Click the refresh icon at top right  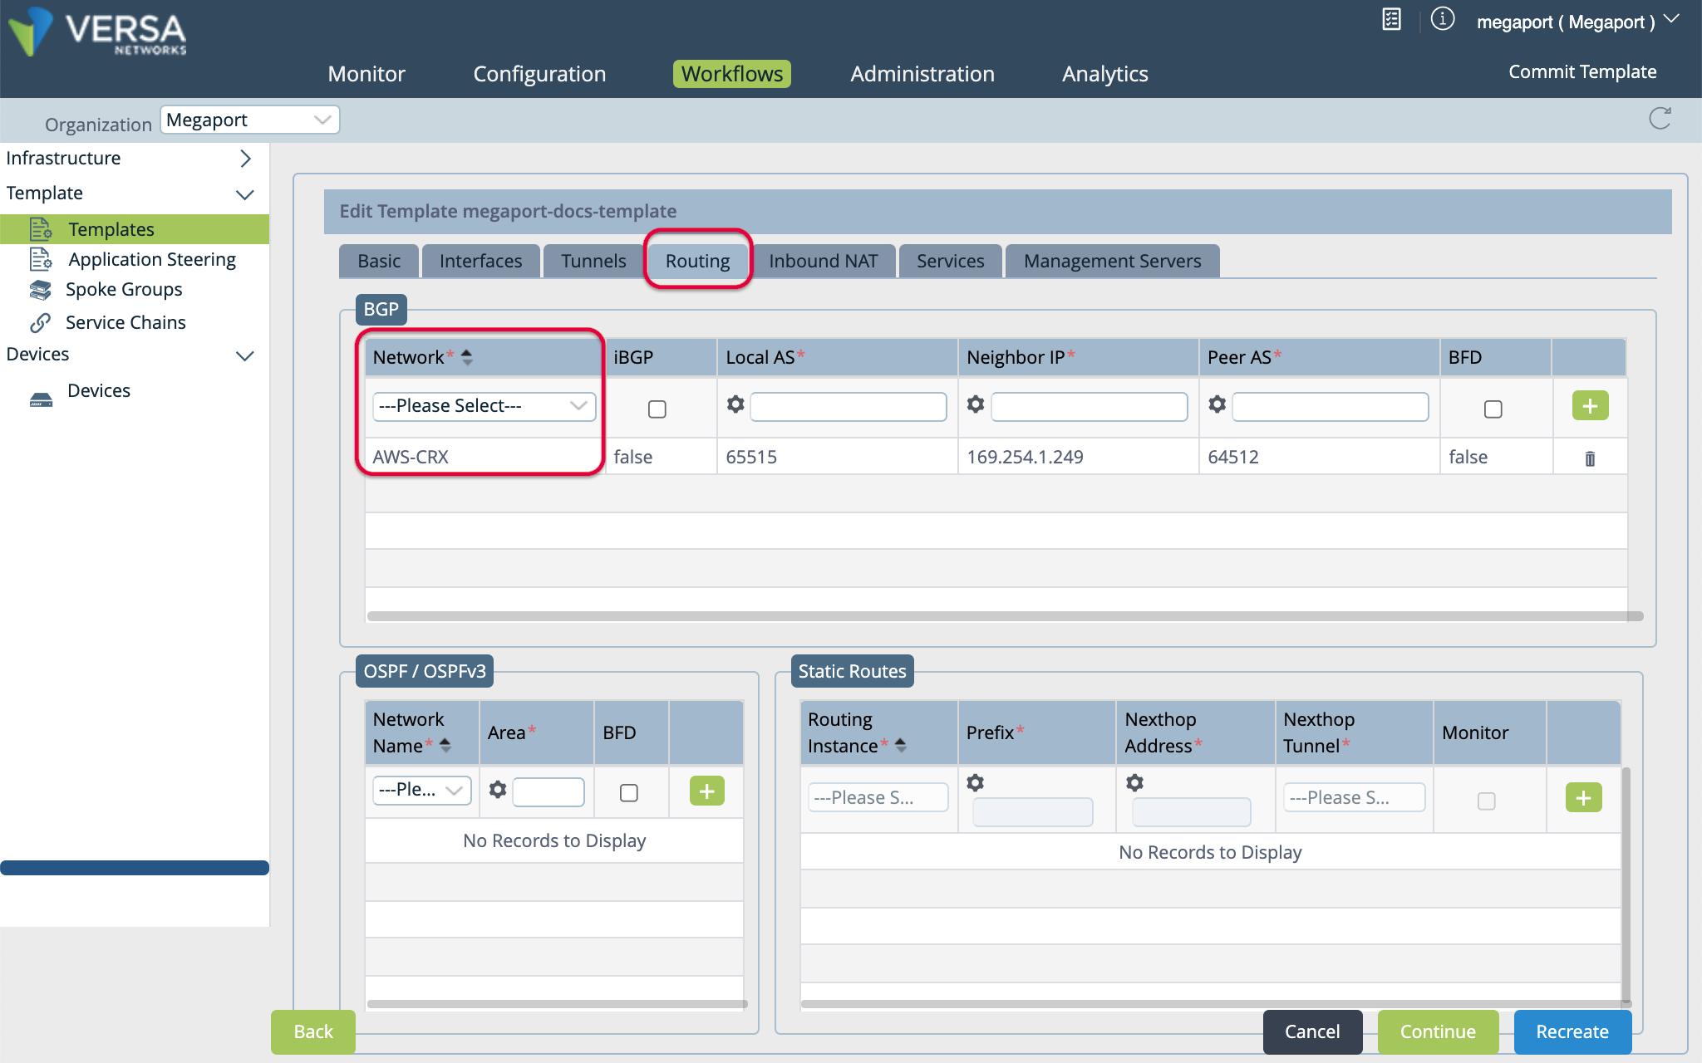pyautogui.click(x=1660, y=119)
